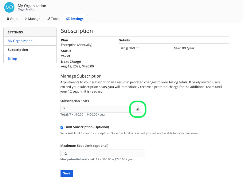The image size is (243, 179).
Task: Select Subscription in the settings sidebar
Action: pos(18,50)
